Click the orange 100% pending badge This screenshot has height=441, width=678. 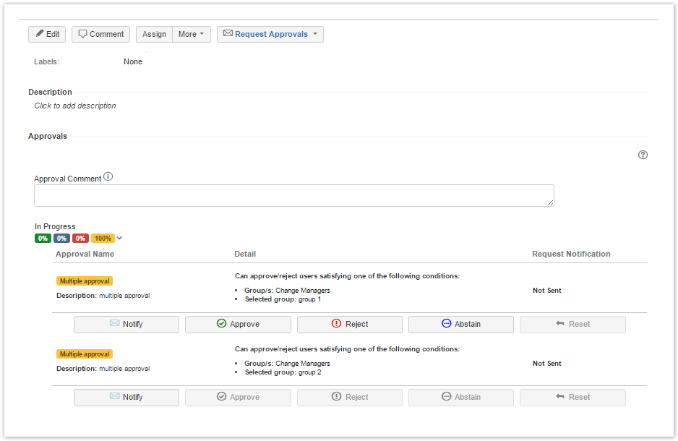[103, 238]
